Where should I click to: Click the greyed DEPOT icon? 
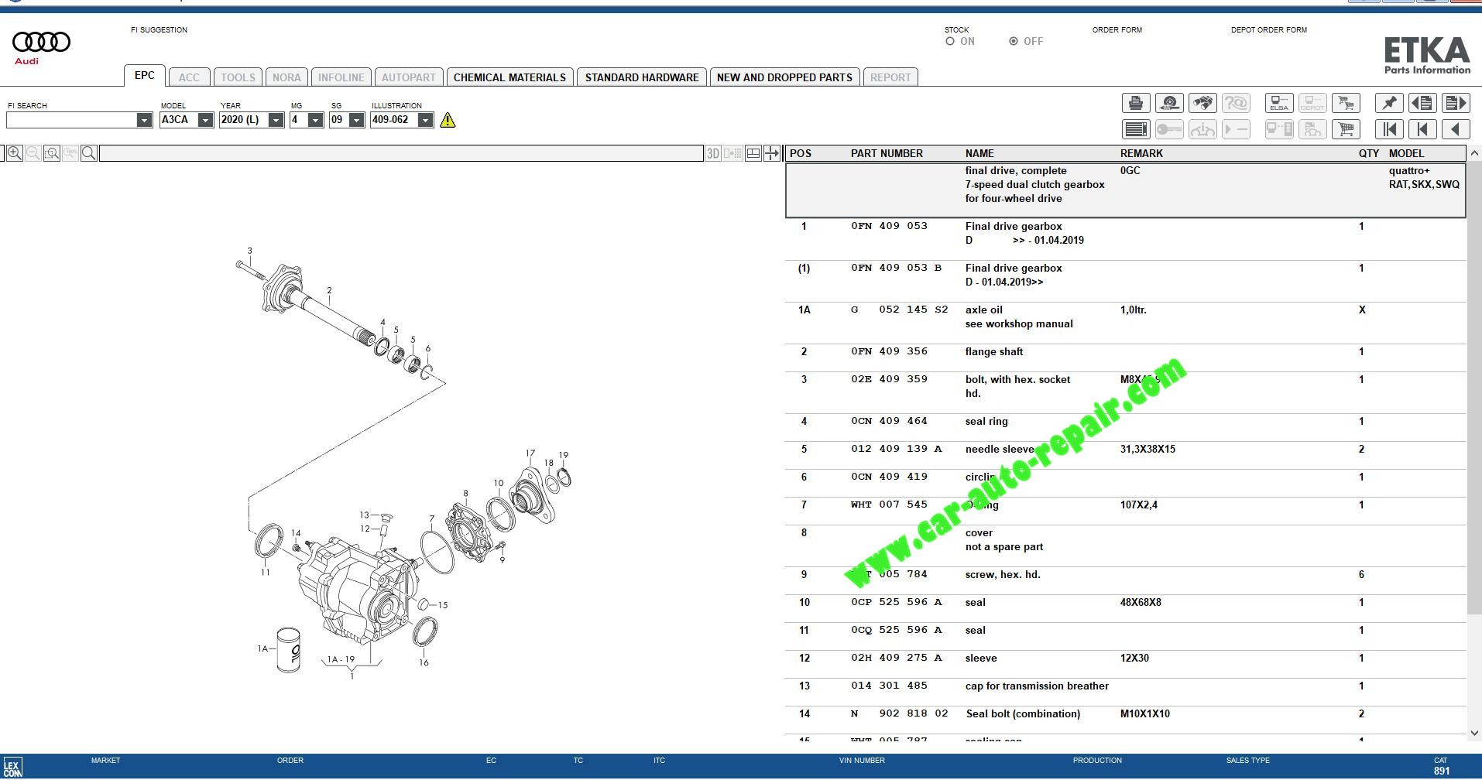(x=1312, y=103)
